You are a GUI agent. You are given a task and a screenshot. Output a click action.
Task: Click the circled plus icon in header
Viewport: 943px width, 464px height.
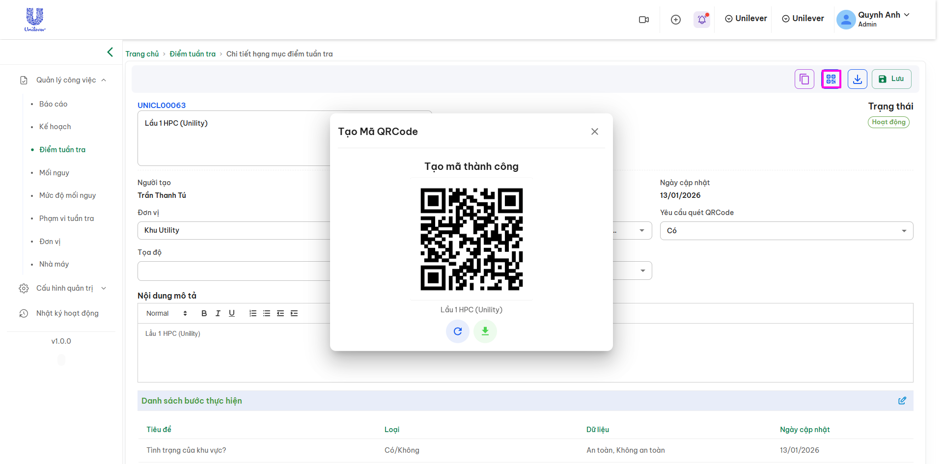675,20
